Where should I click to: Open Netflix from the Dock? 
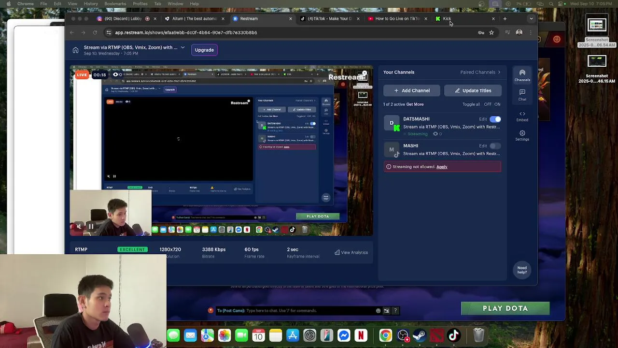pos(361,335)
